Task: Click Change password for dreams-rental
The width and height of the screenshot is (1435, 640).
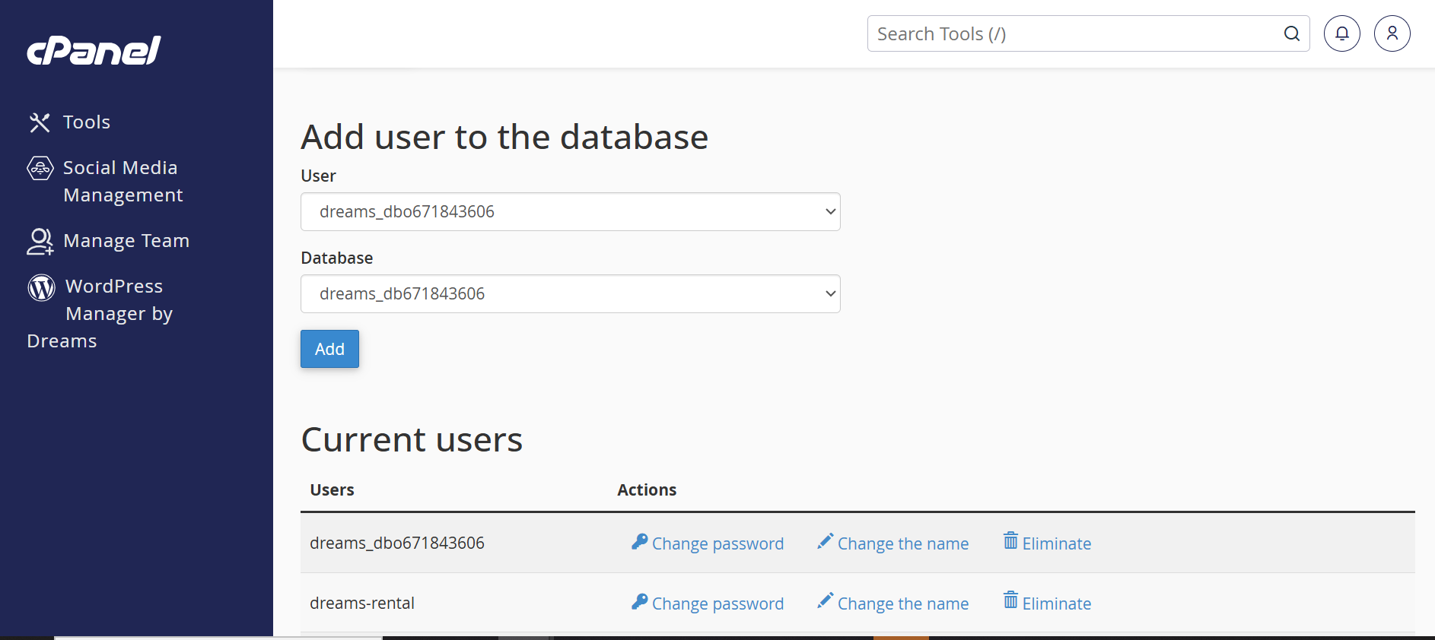Action: (717, 604)
